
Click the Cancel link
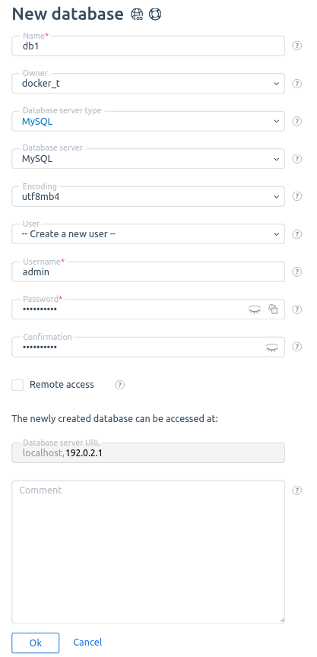[87, 643]
